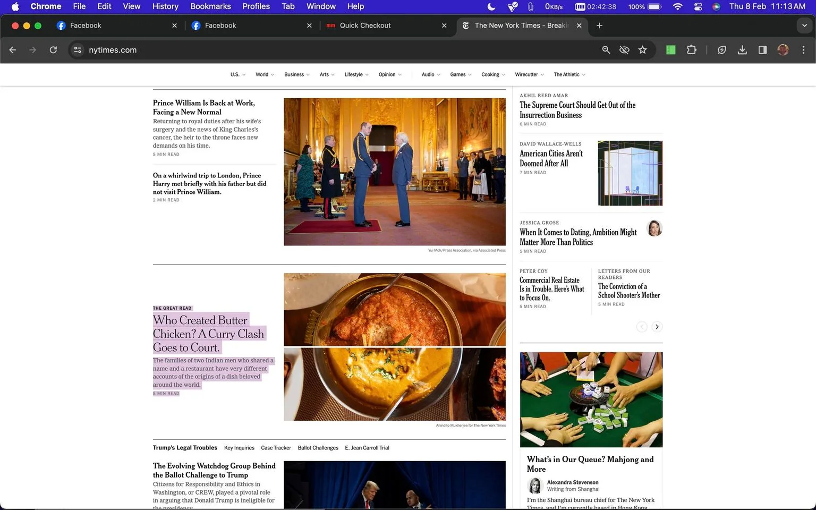Screen dimensions: 816x510
Task: Open the Mahjong table photo
Action: 591,399
